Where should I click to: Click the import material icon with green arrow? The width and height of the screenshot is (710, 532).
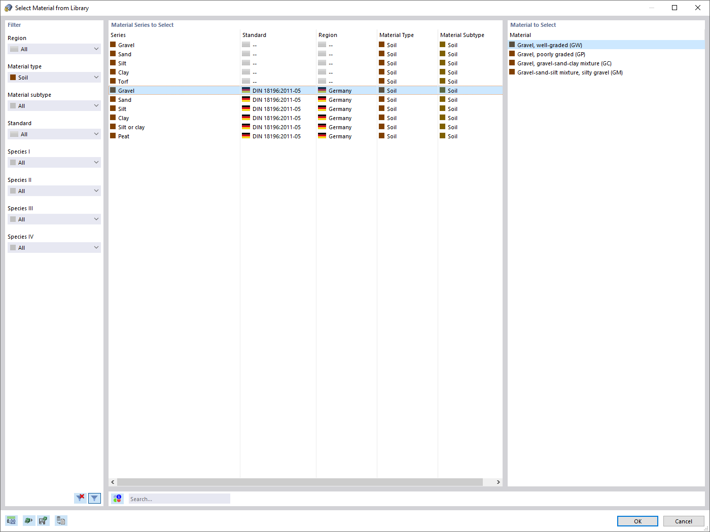click(29, 521)
